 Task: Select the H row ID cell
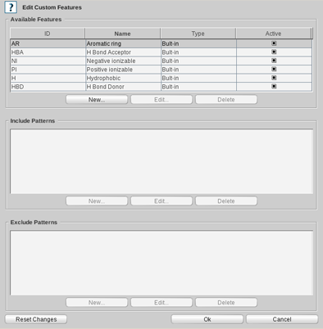coord(48,78)
